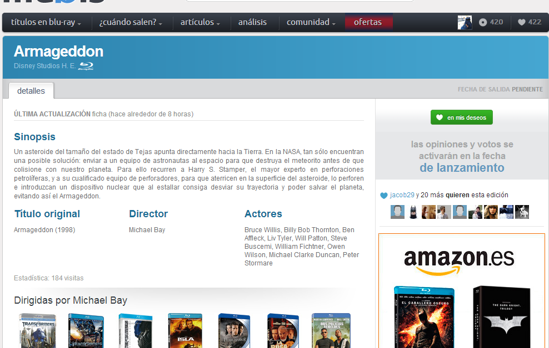The height and width of the screenshot is (348, 549).
Task: Click the actors list starting with Bruce Willis
Action: click(302, 247)
